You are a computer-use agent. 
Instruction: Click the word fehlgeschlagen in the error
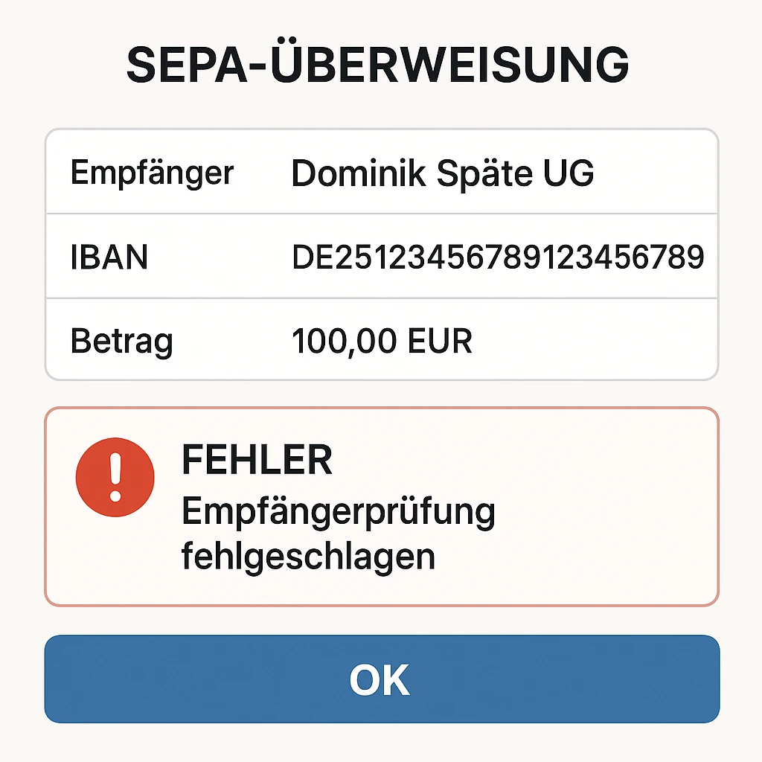308,556
